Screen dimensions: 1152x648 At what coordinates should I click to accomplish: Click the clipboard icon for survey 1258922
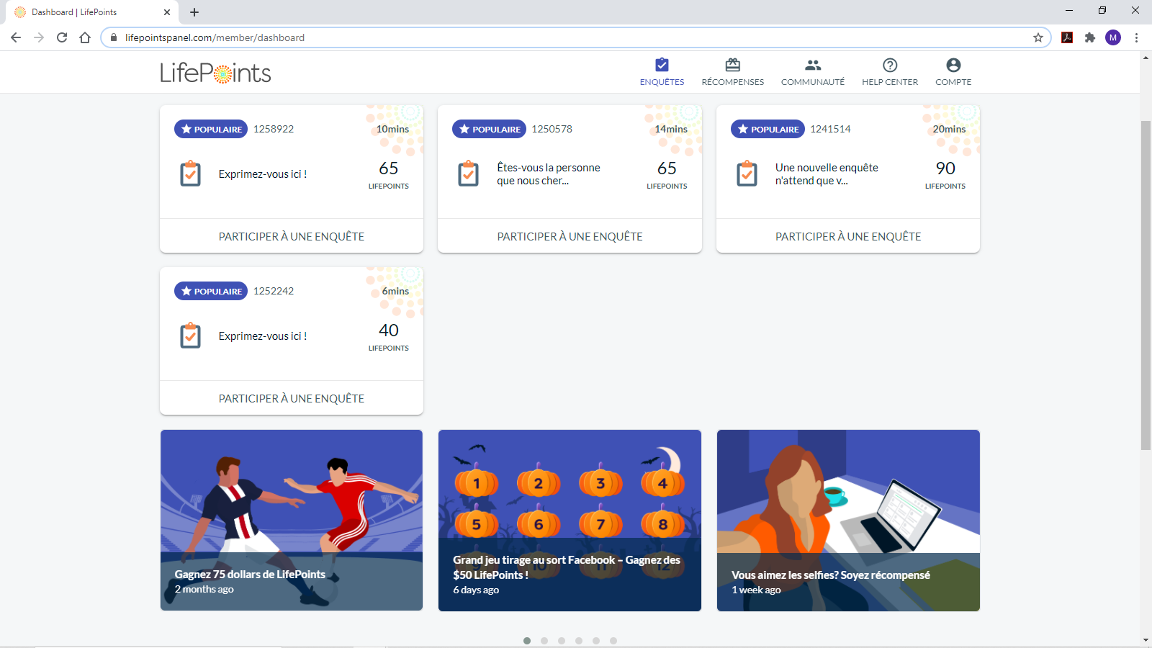pyautogui.click(x=190, y=174)
